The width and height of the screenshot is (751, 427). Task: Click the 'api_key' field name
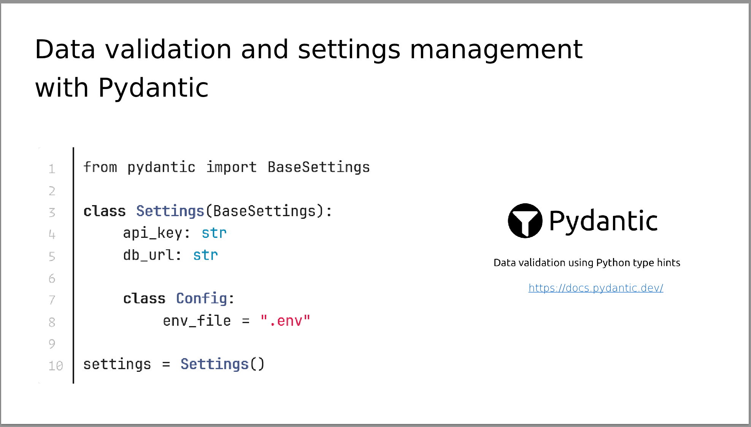152,233
